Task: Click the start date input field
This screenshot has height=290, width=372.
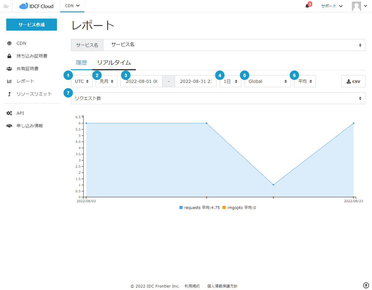Action: point(142,81)
